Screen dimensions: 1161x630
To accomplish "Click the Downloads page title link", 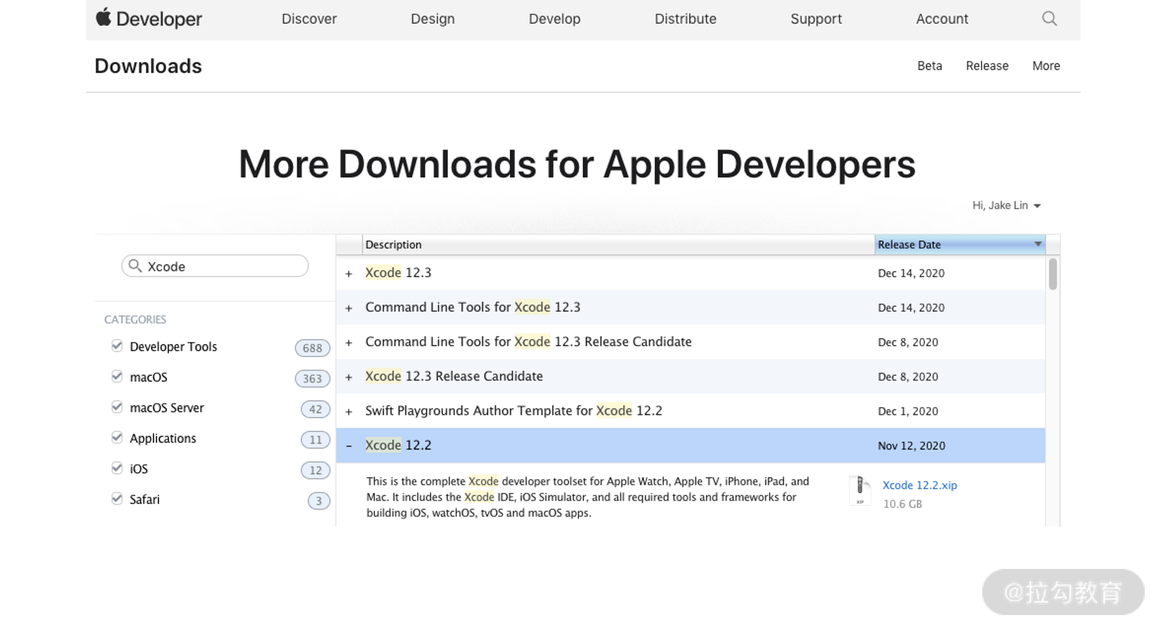I will pos(148,66).
